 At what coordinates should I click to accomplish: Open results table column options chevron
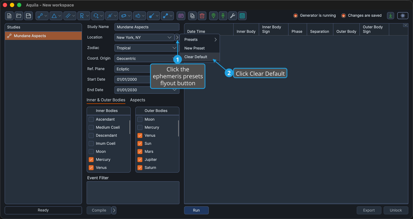tap(405, 25)
